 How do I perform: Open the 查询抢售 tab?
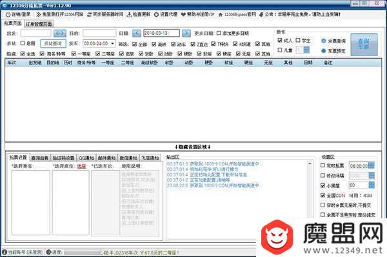(x=40, y=158)
